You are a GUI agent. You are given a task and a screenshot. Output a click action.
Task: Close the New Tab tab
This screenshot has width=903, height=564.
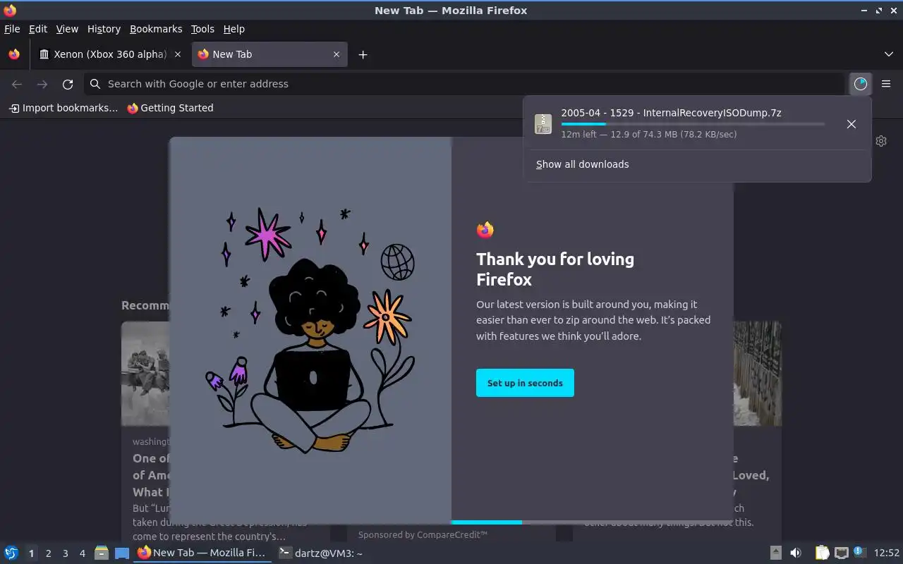pyautogui.click(x=337, y=54)
